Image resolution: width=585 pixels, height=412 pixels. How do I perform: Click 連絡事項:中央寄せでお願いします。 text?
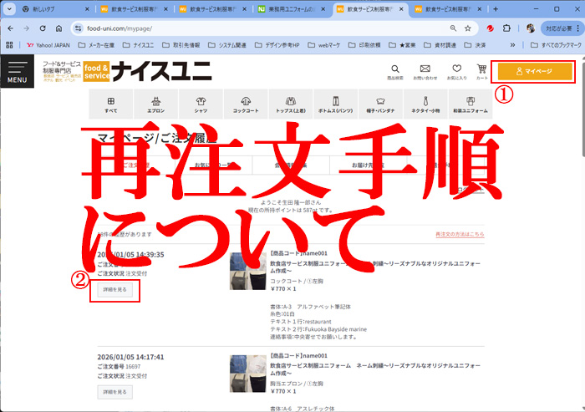click(313, 337)
